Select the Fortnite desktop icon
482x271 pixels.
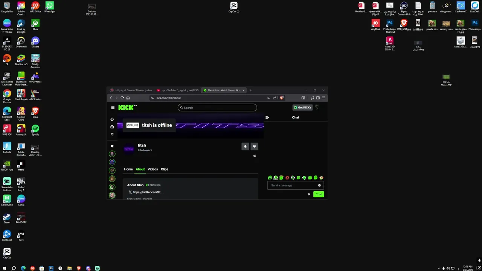pyautogui.click(x=7, y=148)
